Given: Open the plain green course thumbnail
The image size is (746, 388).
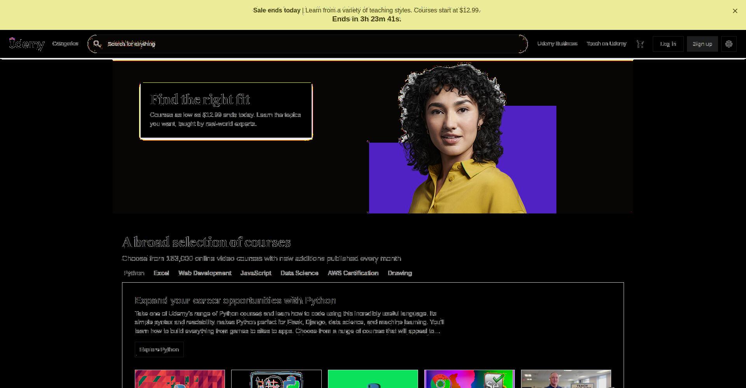Looking at the screenshot, I should [373, 379].
